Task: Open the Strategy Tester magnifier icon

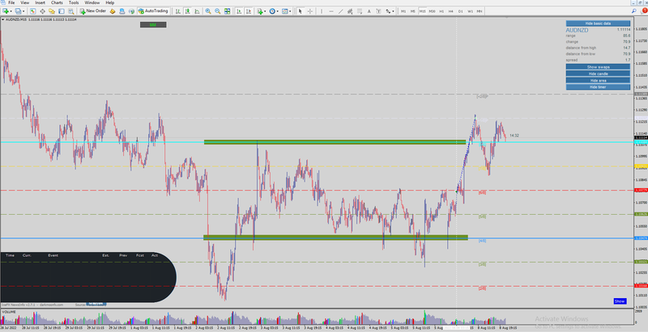Action: (x=71, y=11)
